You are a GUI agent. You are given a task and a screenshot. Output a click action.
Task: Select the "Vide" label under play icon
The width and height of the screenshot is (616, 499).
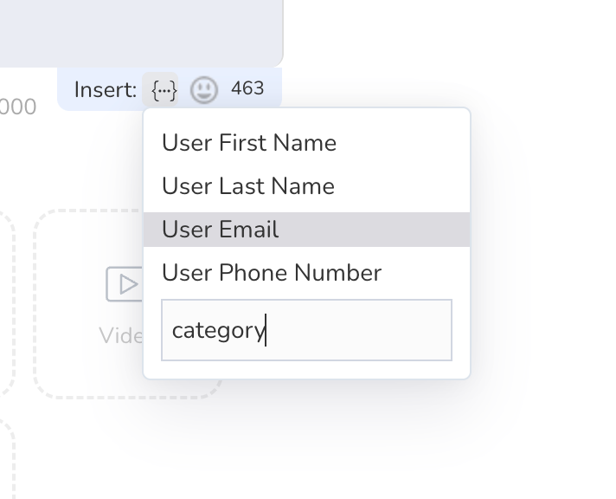(121, 335)
